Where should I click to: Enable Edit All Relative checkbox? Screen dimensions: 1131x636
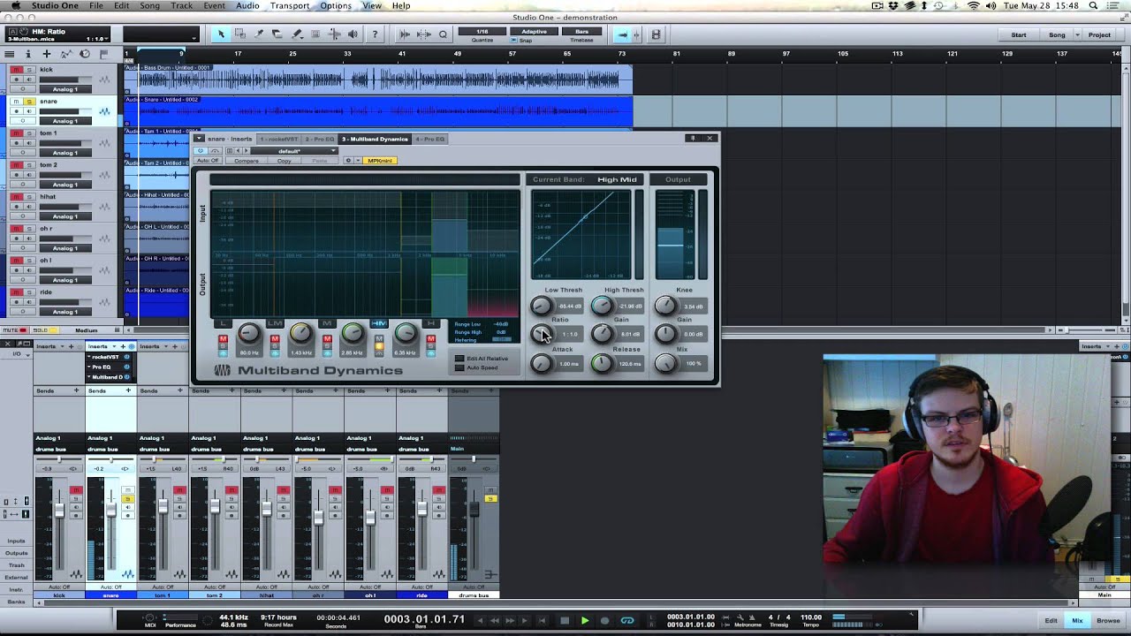pos(459,359)
